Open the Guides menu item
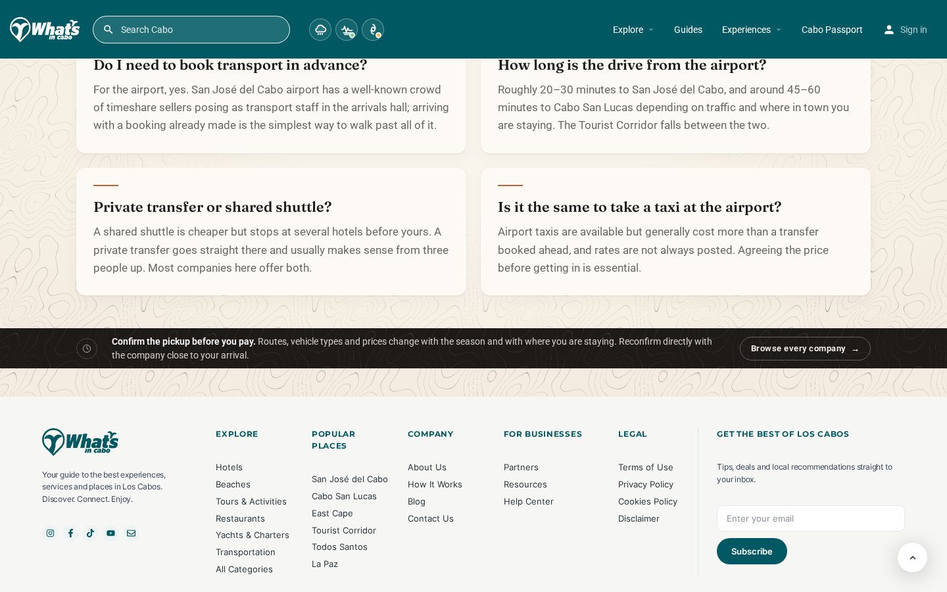The height and width of the screenshot is (592, 947). tap(688, 30)
